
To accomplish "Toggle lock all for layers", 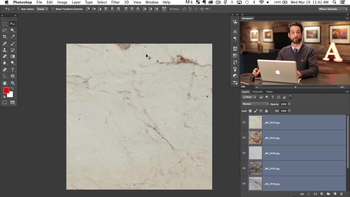I will pos(266,111).
